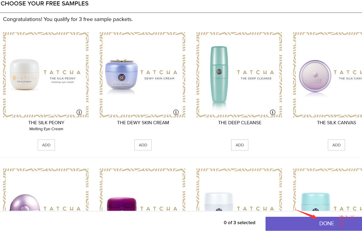Select The Silk Canvas product image
This screenshot has height=231, width=362.
pyautogui.click(x=328, y=75)
